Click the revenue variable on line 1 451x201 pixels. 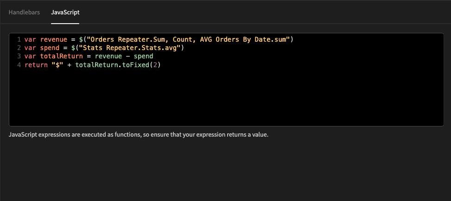pos(53,39)
